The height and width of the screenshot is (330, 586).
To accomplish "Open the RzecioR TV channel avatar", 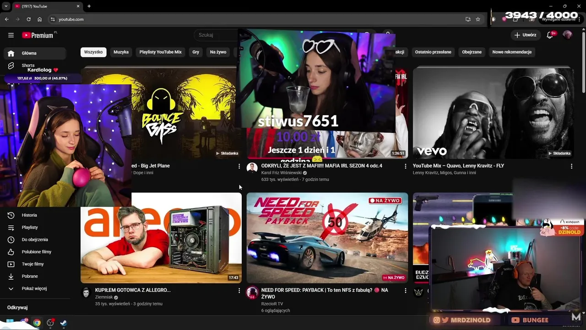I will click(252, 292).
